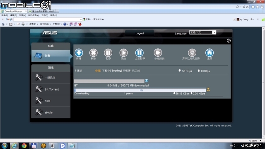Screen dimensions: 265x149
Task: Click the IE Home icon near the star
Action: coord(253,7)
